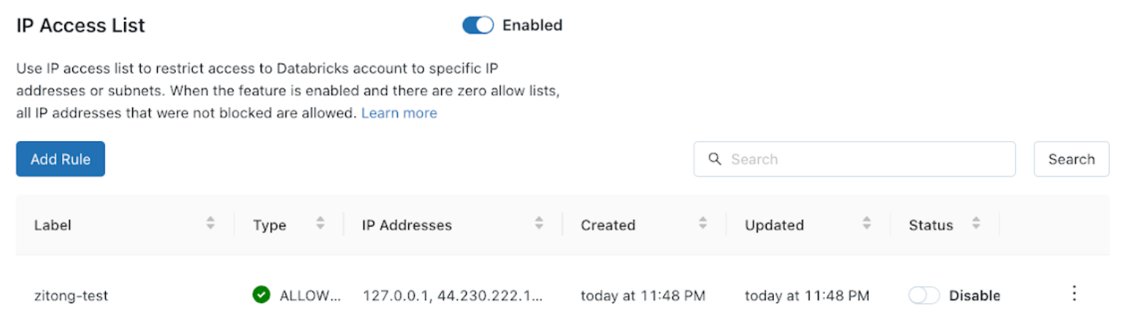Sort by Label column arrows
Image resolution: width=1123 pixels, height=333 pixels.
tap(210, 224)
